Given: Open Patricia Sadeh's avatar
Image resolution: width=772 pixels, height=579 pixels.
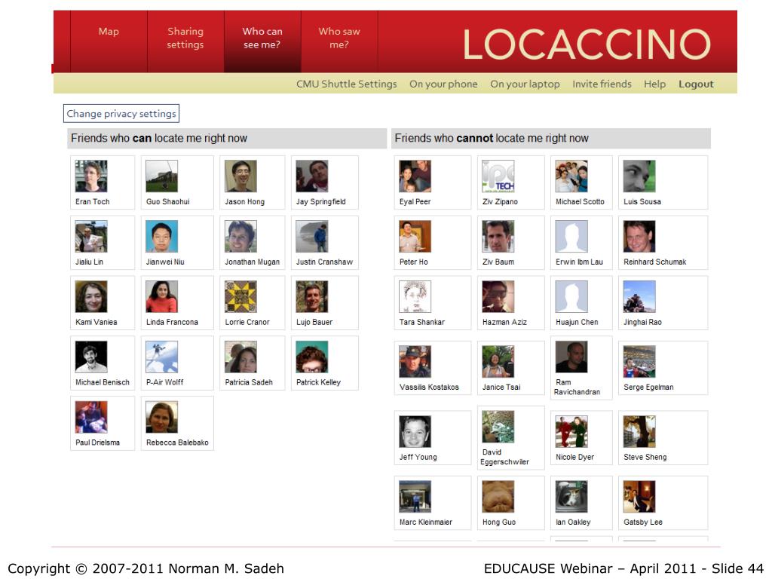Looking at the screenshot, I should point(240,357).
